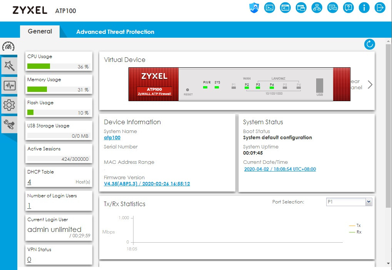The height and width of the screenshot is (270, 392).
Task: Click the ZYXEL header logo
Action: [30, 10]
